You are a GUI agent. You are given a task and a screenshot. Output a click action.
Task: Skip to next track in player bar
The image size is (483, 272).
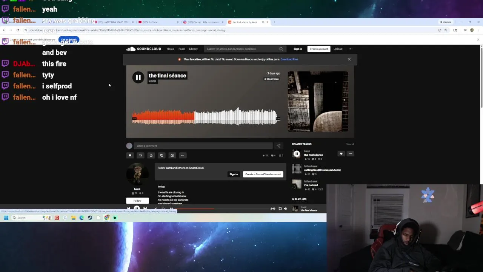click(145, 209)
